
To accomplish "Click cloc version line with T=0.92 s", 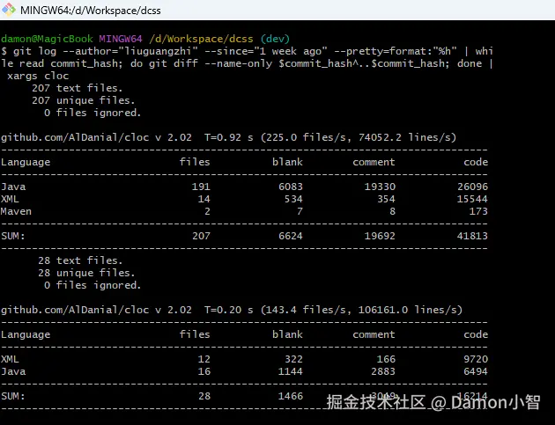I will click(x=229, y=137).
